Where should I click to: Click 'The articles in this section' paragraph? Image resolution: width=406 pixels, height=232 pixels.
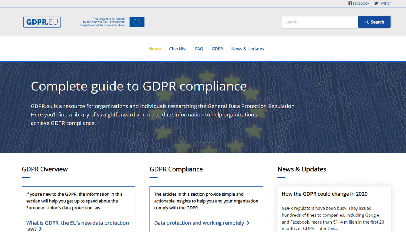pyautogui.click(x=206, y=201)
